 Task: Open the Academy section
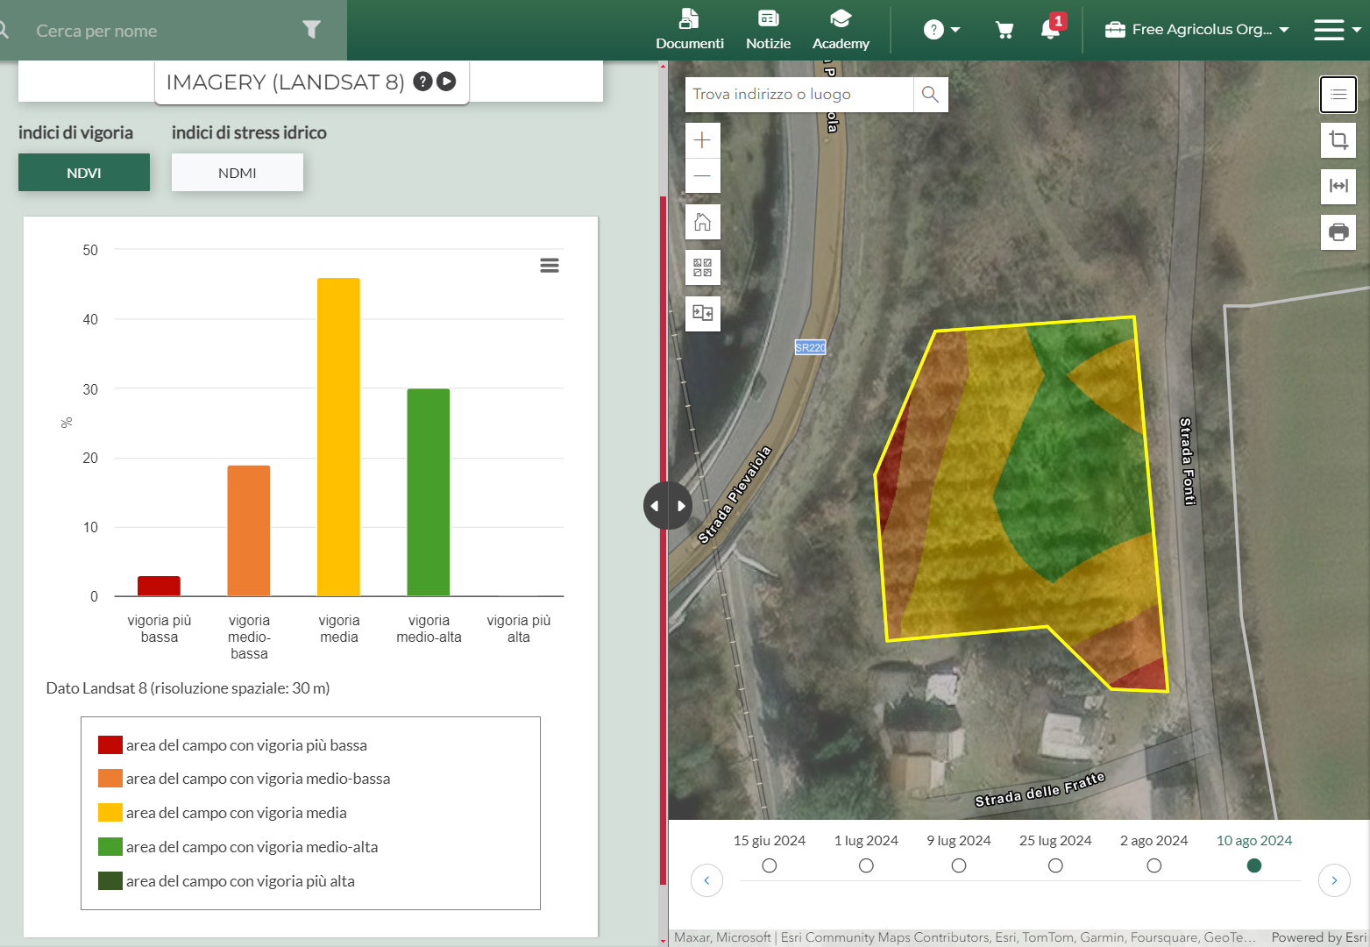pyautogui.click(x=841, y=30)
